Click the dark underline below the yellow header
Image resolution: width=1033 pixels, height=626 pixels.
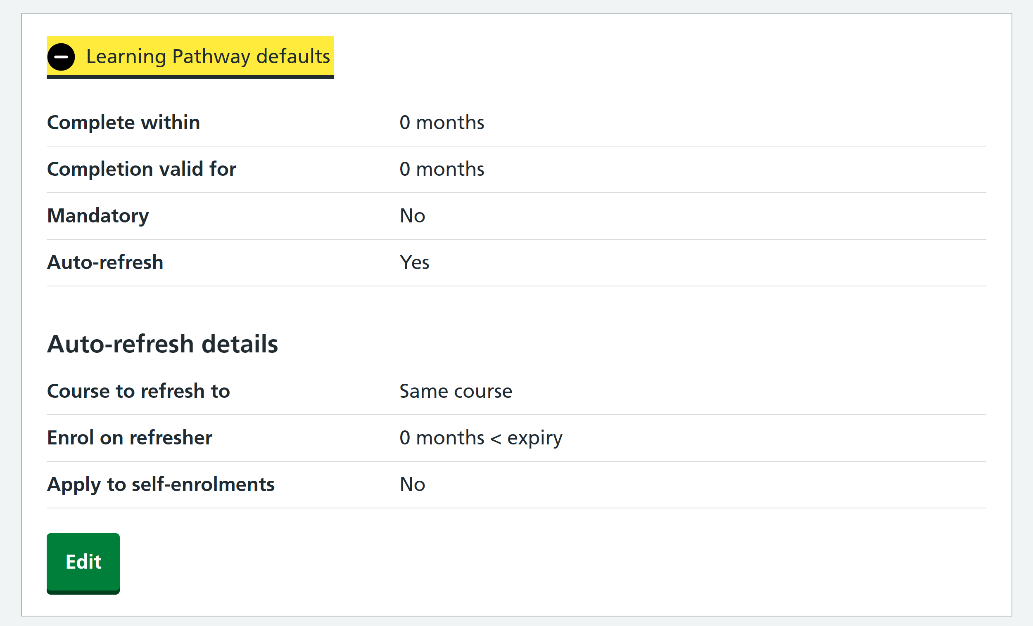pyautogui.click(x=190, y=77)
